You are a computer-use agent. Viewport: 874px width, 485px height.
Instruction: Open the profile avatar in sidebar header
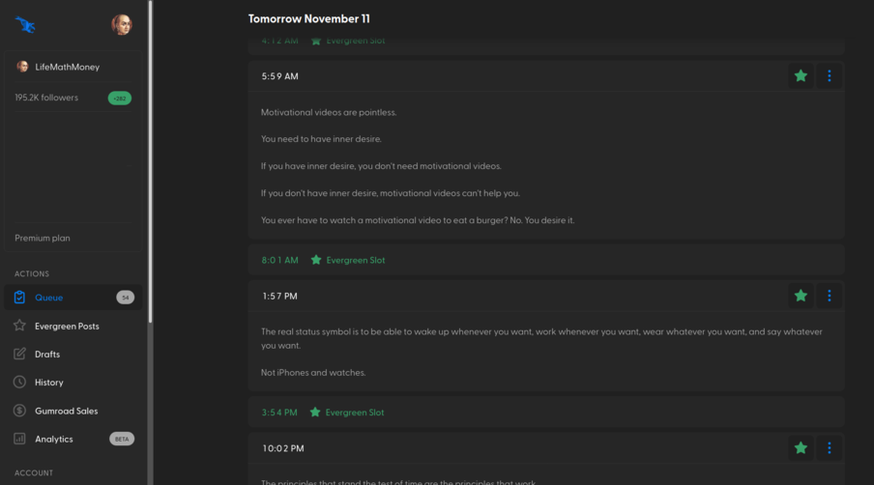coord(121,25)
